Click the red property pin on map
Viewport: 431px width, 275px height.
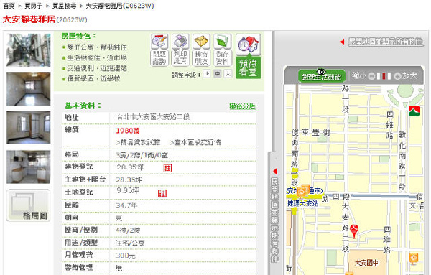coord(354,231)
